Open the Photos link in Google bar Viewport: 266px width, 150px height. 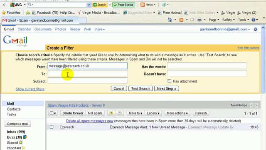[60, 29]
